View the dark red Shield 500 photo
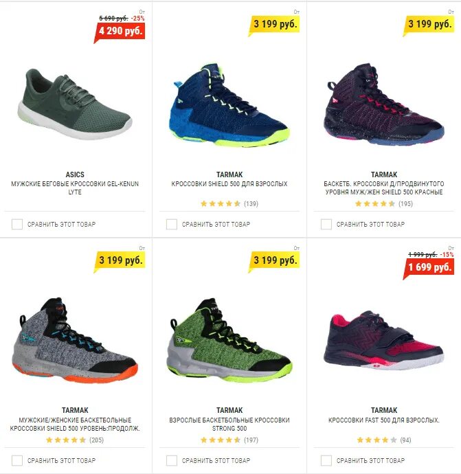The height and width of the screenshot is (474, 461). click(x=384, y=104)
